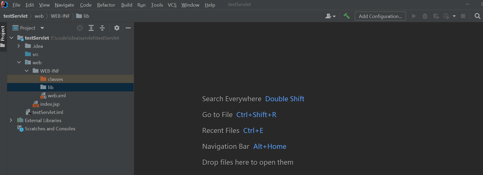Image resolution: width=483 pixels, height=175 pixels.
Task: Open the Window menu
Action: 190,5
